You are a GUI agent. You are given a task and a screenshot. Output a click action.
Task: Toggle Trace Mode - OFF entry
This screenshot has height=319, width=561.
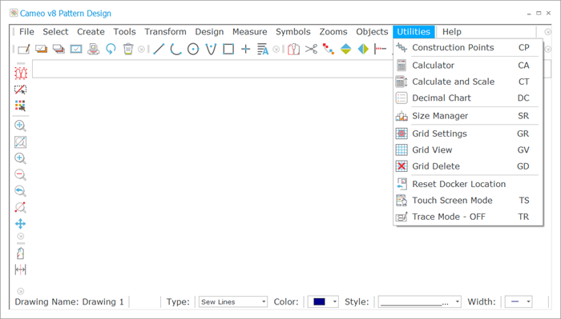coord(468,217)
